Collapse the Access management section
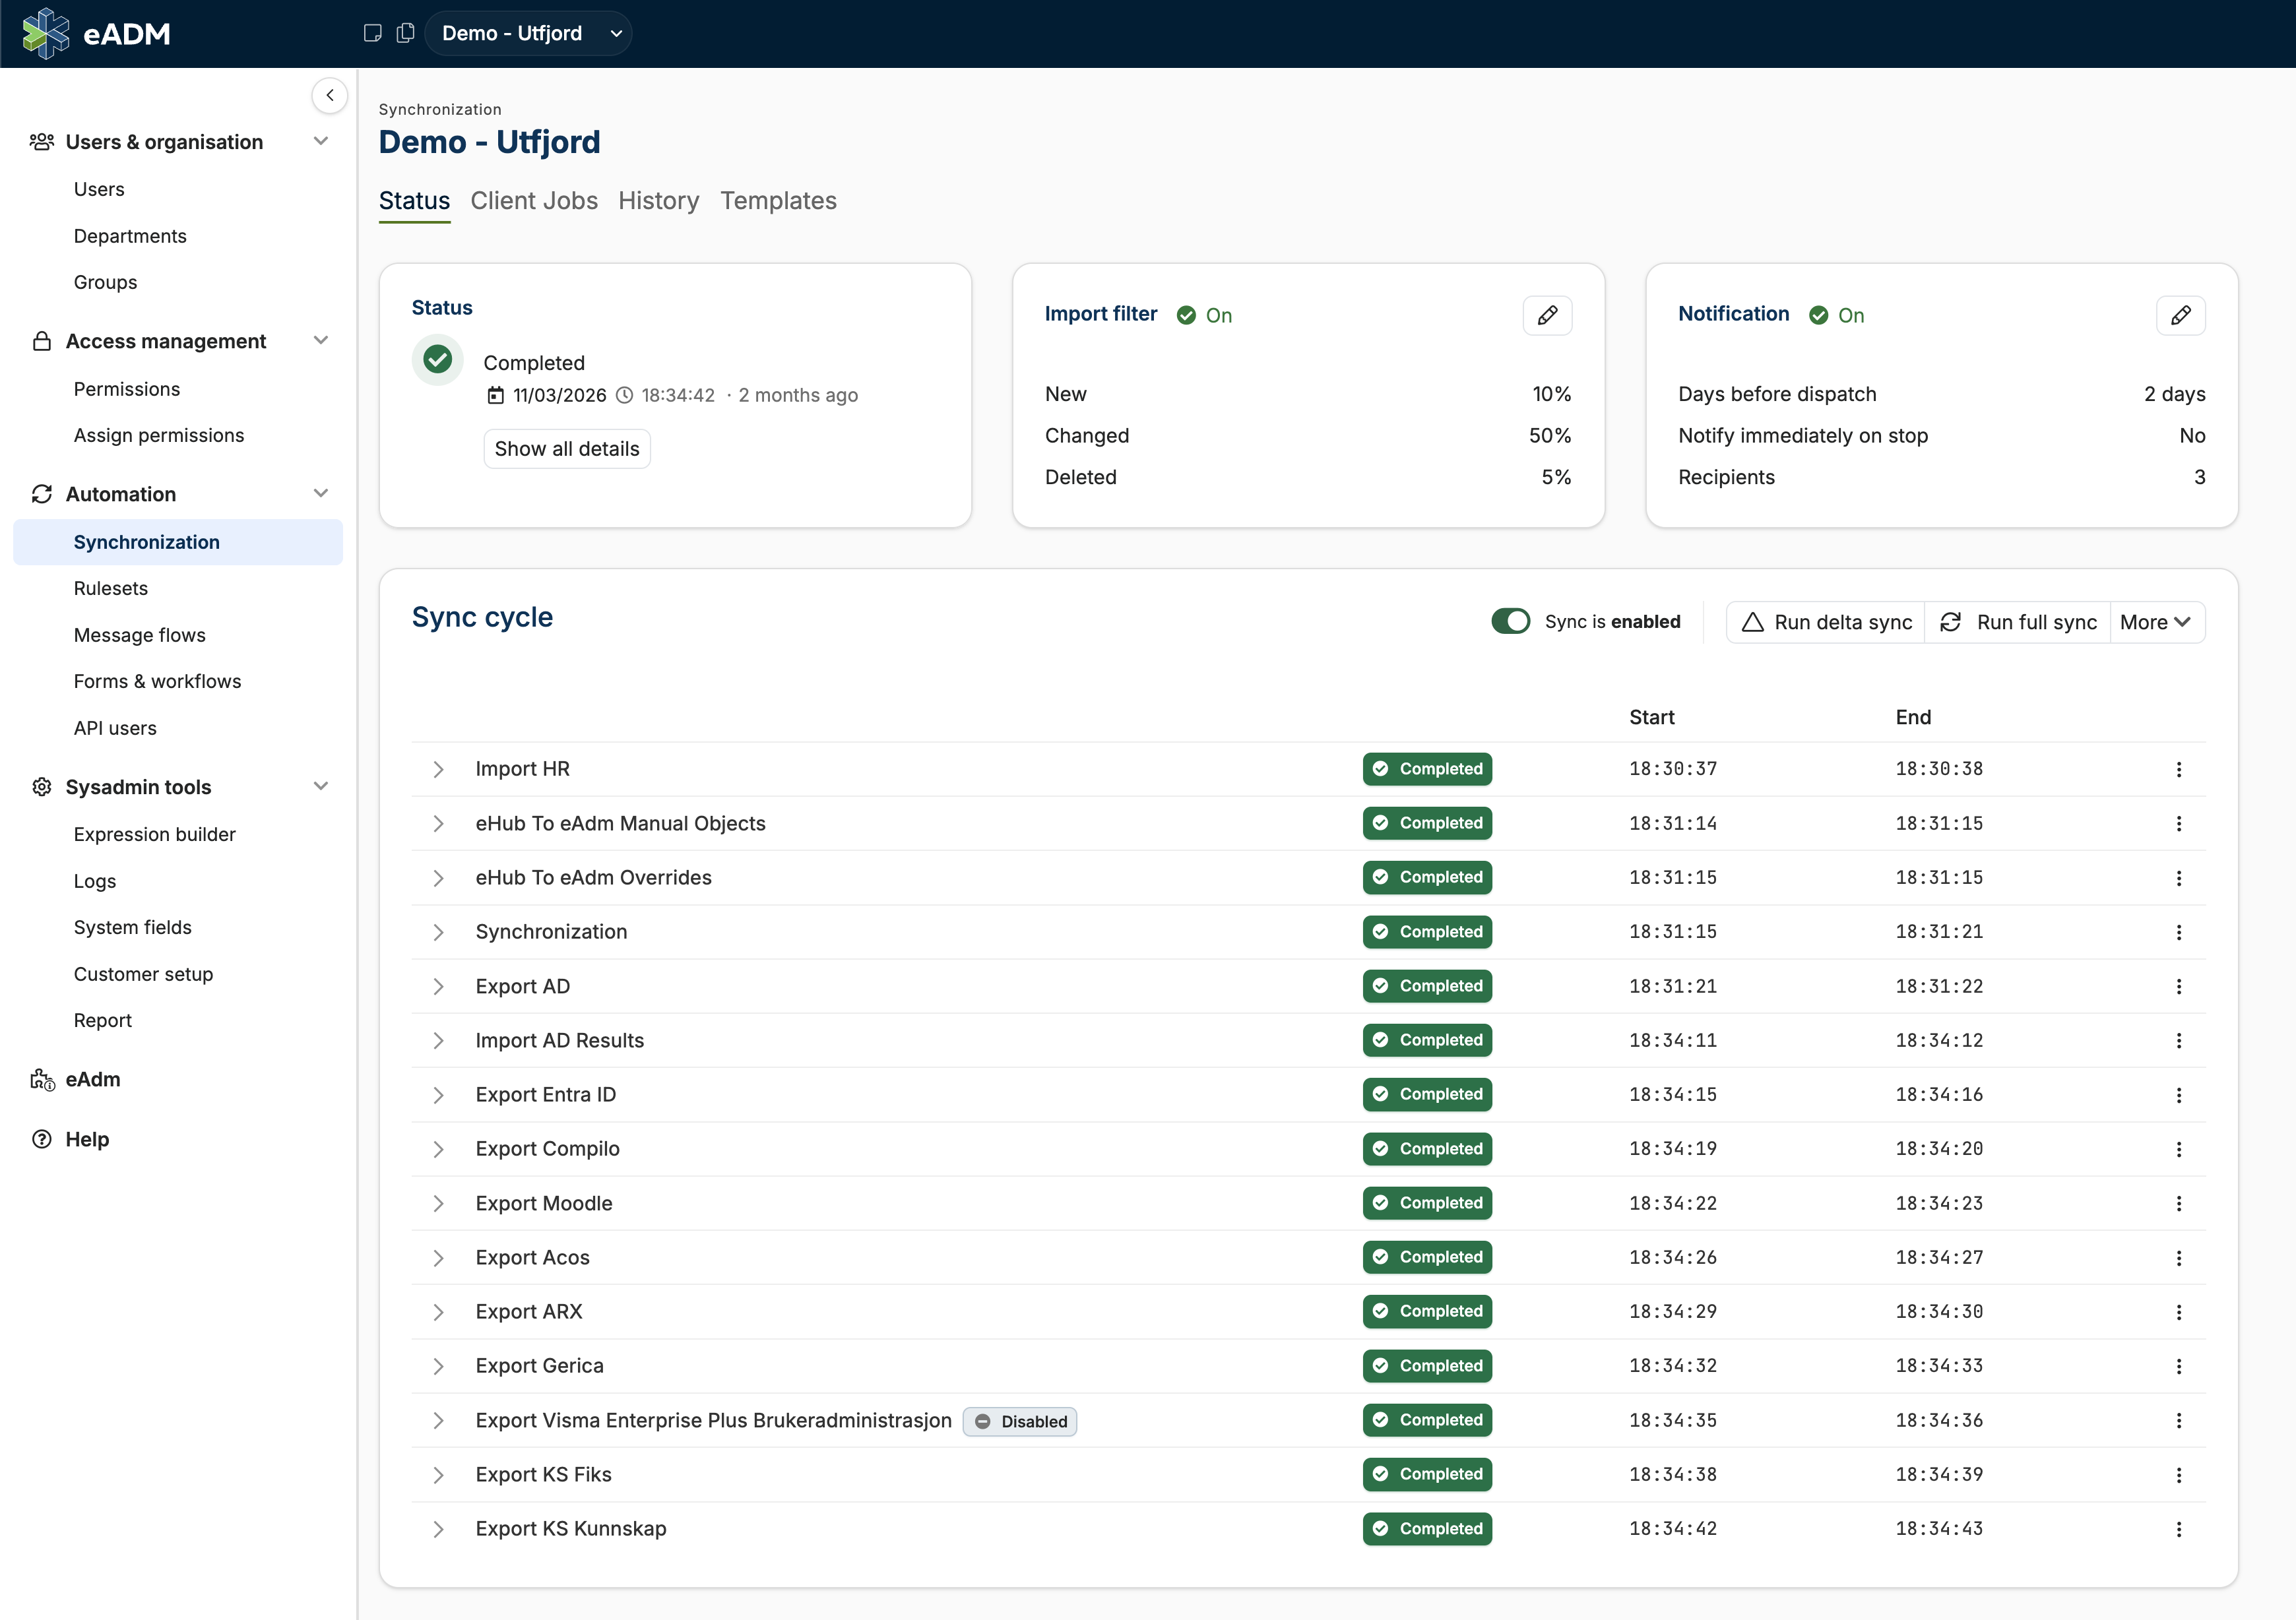The width and height of the screenshot is (2296, 1620). tap(321, 340)
